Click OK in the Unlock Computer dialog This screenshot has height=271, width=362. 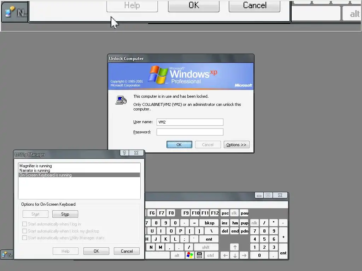(x=179, y=144)
